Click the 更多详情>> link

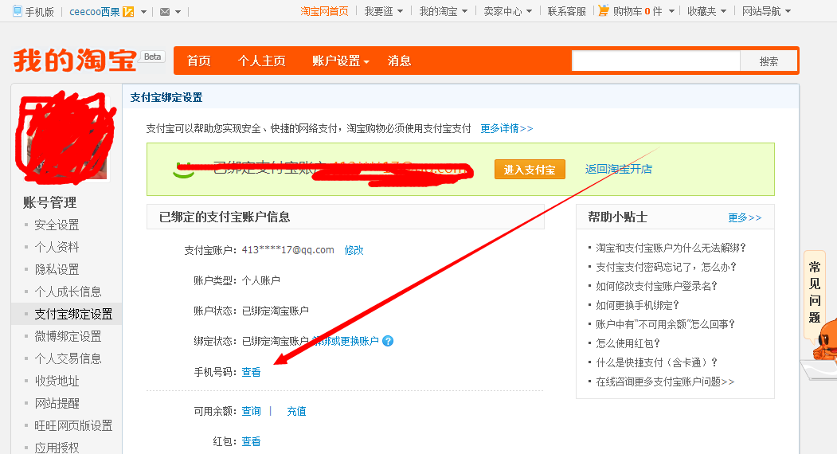(x=507, y=129)
